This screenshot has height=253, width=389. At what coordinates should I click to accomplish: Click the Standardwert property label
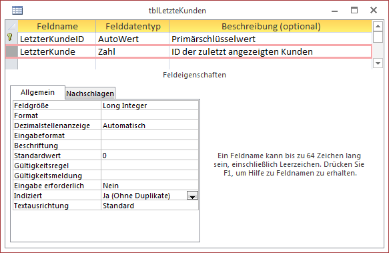[x=57, y=156]
